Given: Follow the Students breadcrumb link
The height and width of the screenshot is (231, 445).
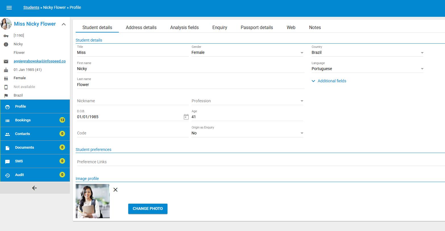Looking at the screenshot, I should [31, 7].
